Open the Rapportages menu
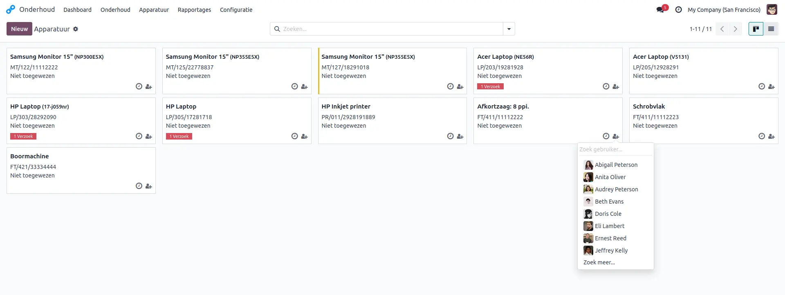Screen dimensions: 785x295 pos(194,10)
